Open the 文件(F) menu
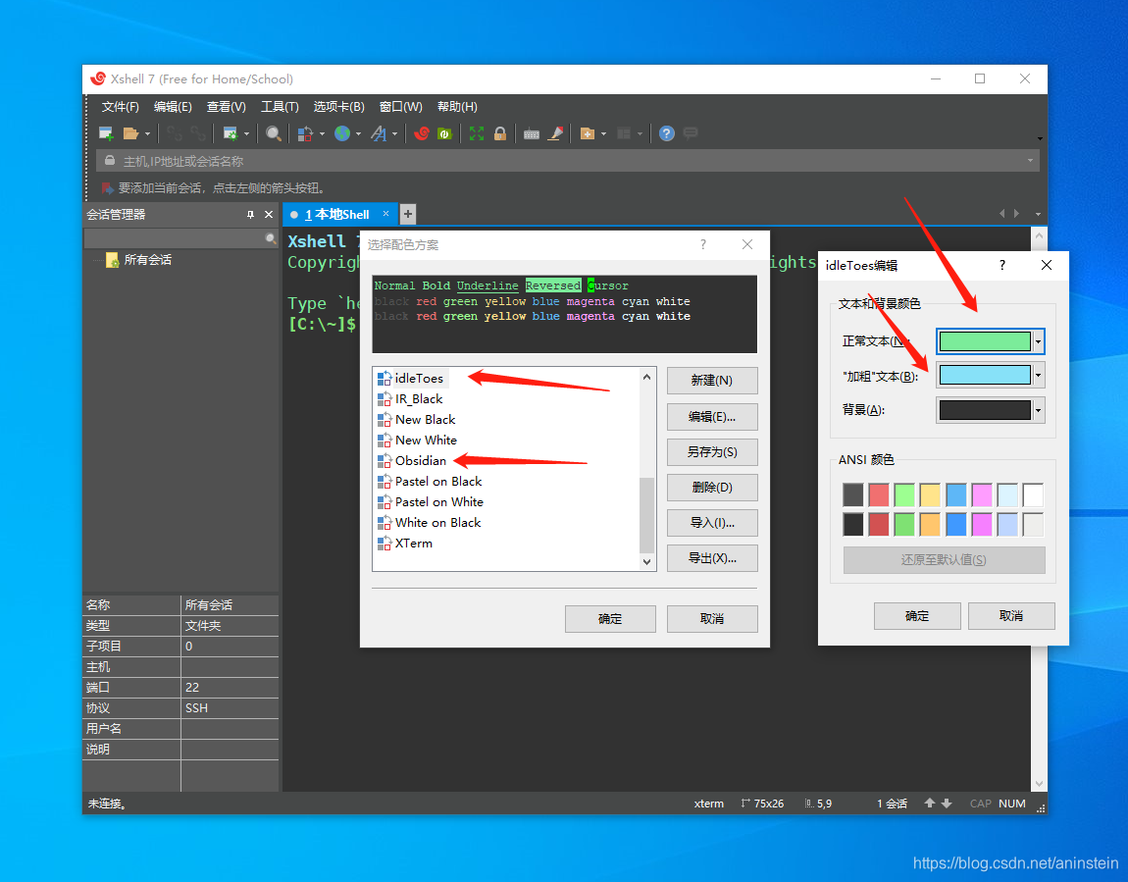The height and width of the screenshot is (882, 1128). point(120,107)
